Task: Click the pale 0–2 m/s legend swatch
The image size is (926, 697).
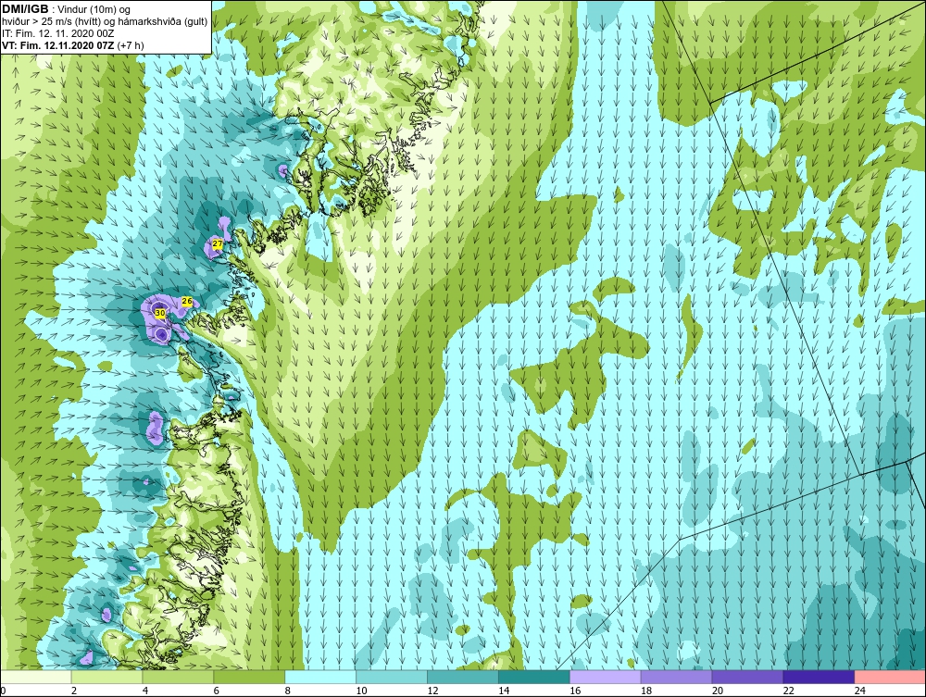Action: [x=36, y=677]
